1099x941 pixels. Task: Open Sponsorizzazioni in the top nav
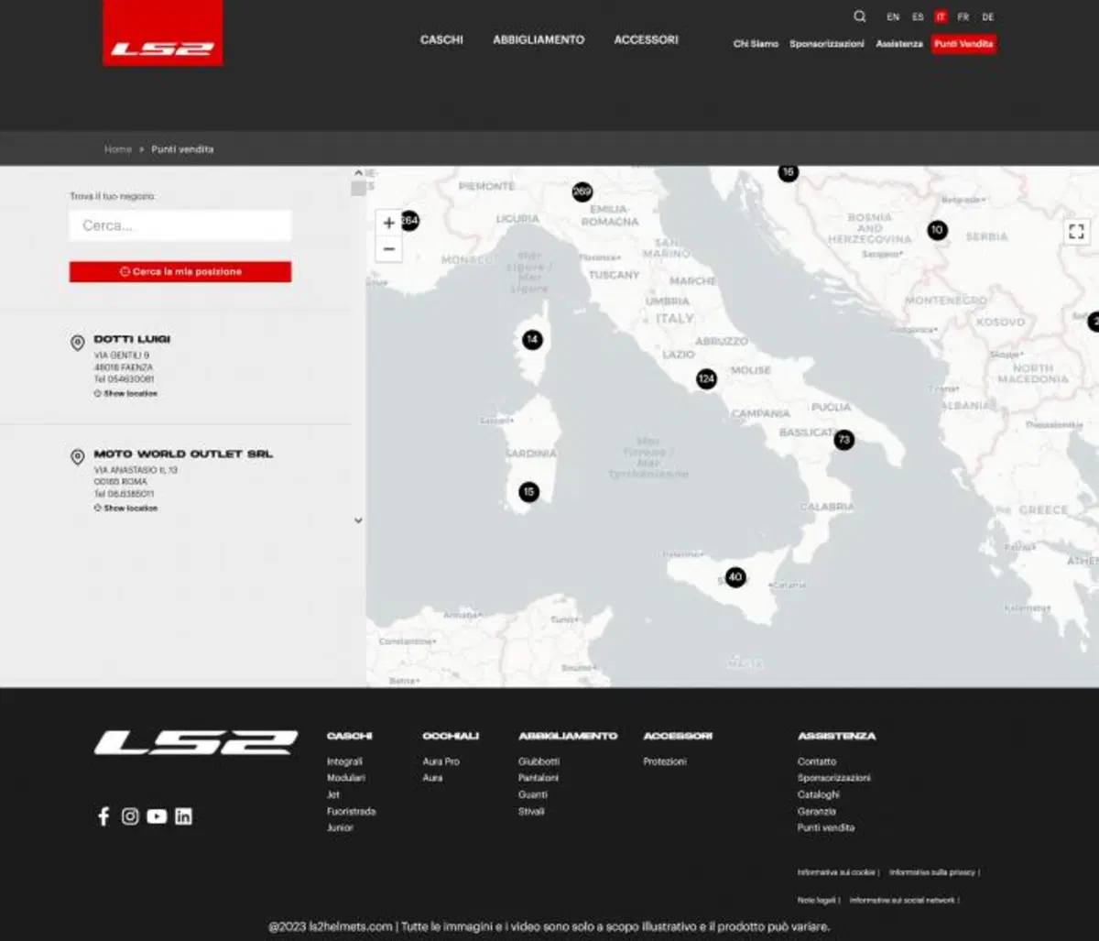(x=827, y=44)
